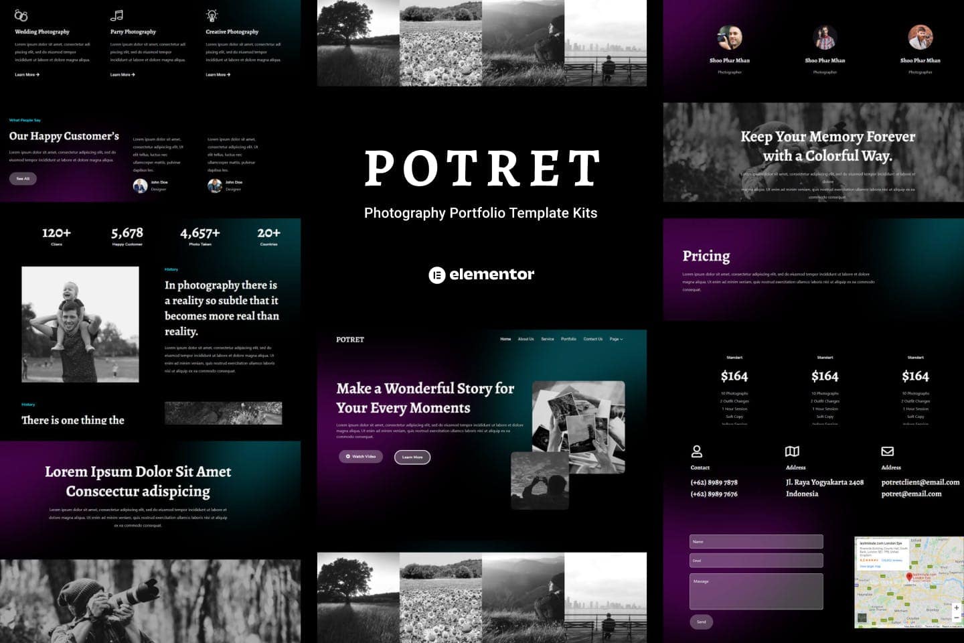Click the Creative Photography lightbulb icon
The height and width of the screenshot is (643, 964).
[x=212, y=14]
